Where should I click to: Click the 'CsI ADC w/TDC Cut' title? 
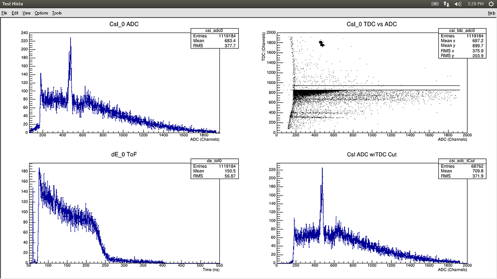click(x=373, y=155)
